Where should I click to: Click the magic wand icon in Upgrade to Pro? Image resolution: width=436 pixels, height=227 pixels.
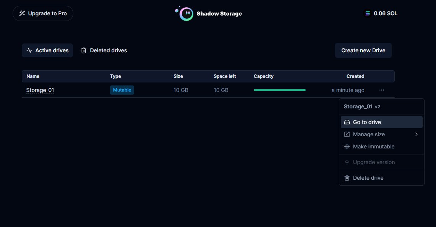pos(22,13)
